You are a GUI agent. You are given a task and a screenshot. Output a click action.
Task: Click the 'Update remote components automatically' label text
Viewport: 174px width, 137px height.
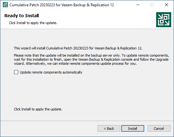tap(51, 72)
